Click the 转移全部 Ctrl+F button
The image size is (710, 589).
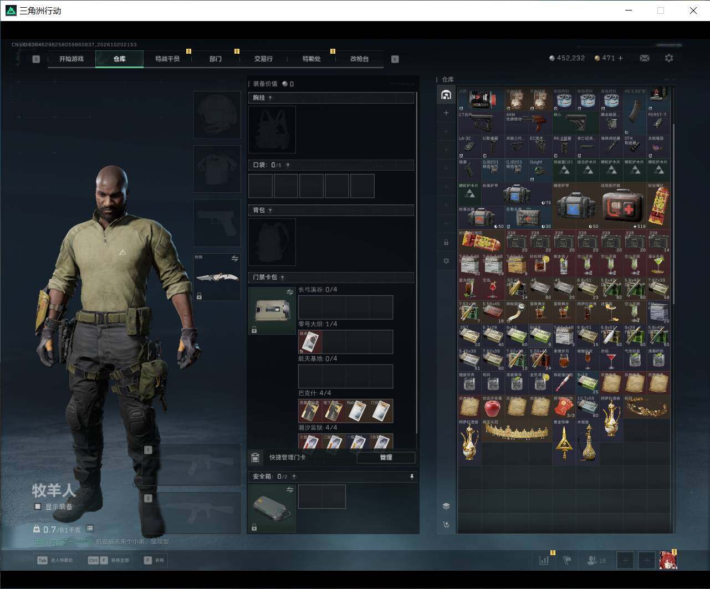click(109, 560)
